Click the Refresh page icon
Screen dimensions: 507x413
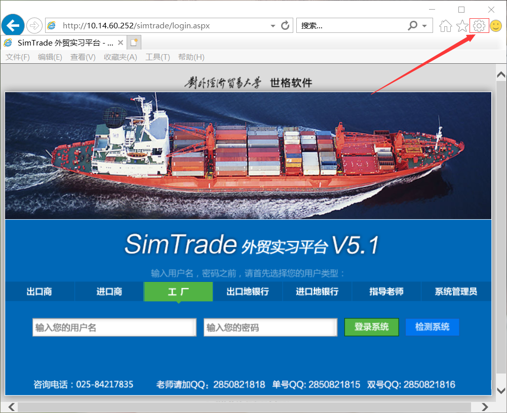click(285, 25)
